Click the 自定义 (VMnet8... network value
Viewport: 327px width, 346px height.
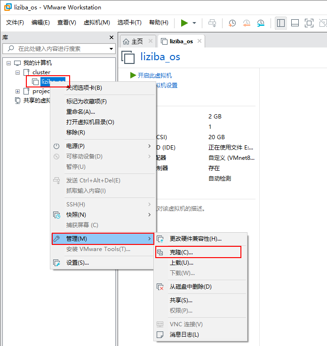(231, 158)
